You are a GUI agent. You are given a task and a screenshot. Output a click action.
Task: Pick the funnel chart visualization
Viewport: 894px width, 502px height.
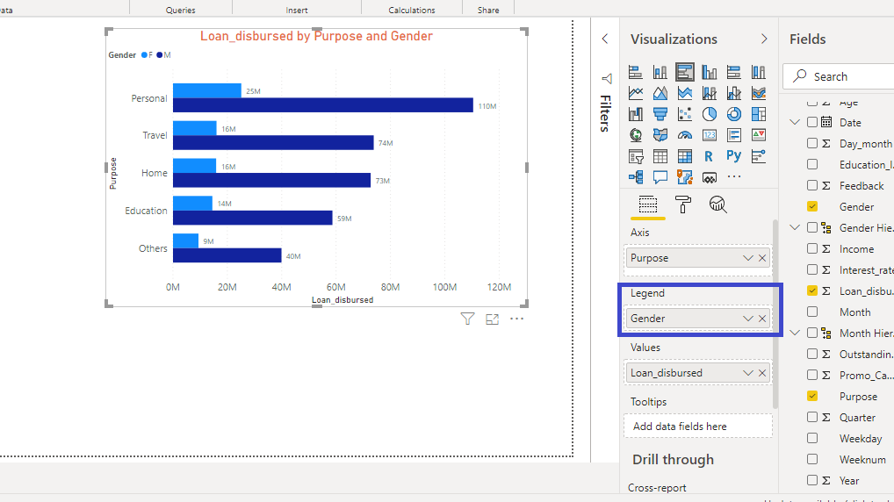pyautogui.click(x=660, y=114)
